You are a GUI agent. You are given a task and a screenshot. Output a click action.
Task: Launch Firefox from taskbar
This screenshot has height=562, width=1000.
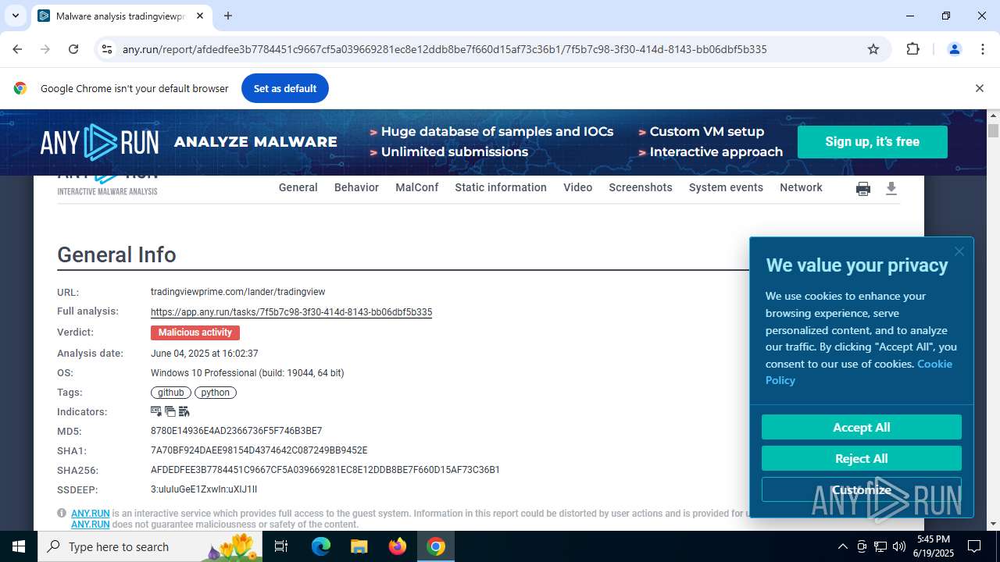(398, 546)
